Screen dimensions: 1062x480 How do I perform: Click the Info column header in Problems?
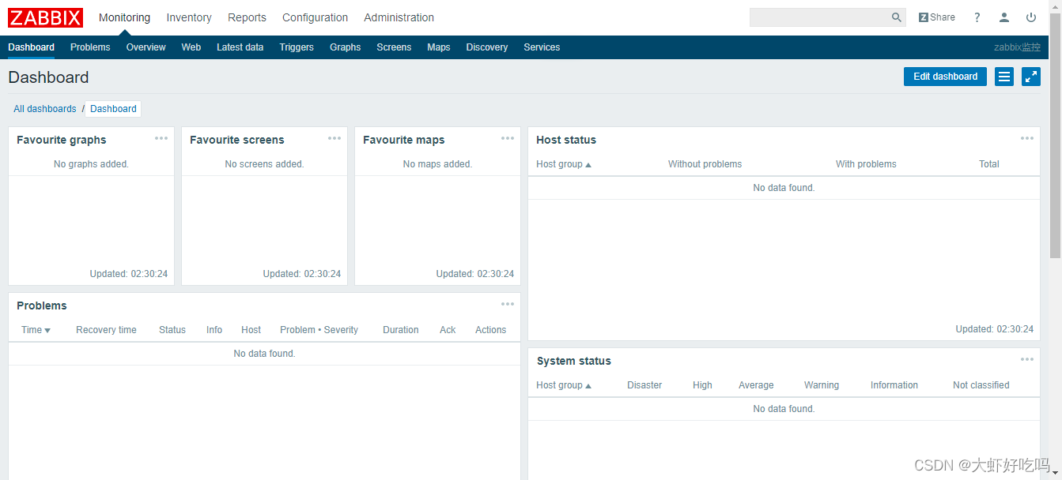(214, 330)
